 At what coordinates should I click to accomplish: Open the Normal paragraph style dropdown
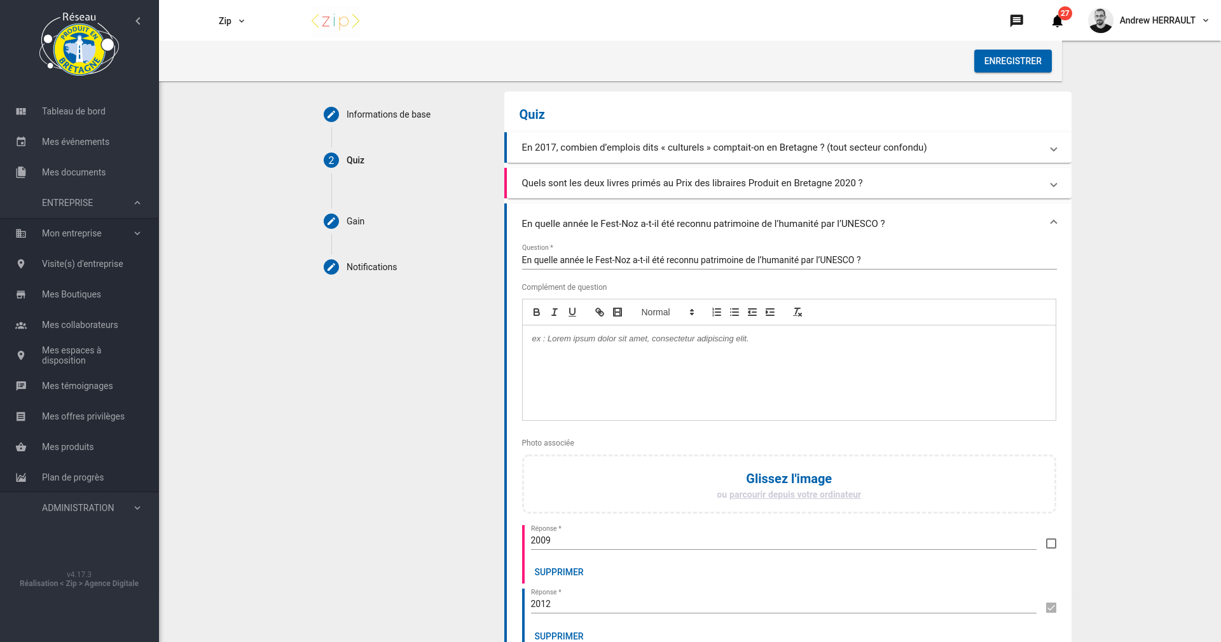(x=666, y=312)
